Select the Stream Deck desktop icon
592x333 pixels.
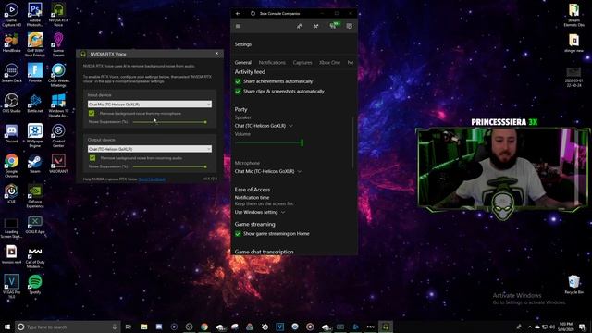click(x=11, y=73)
